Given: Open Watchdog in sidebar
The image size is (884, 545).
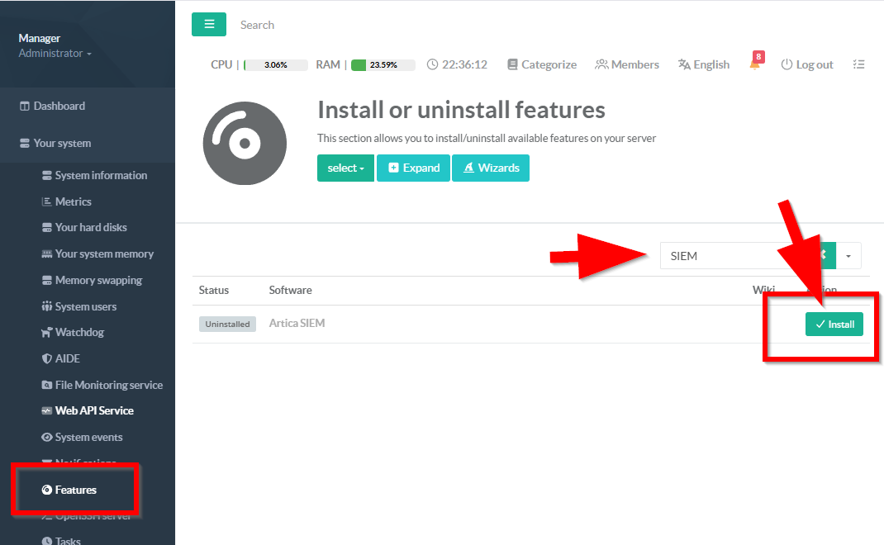Looking at the screenshot, I should [73, 333].
